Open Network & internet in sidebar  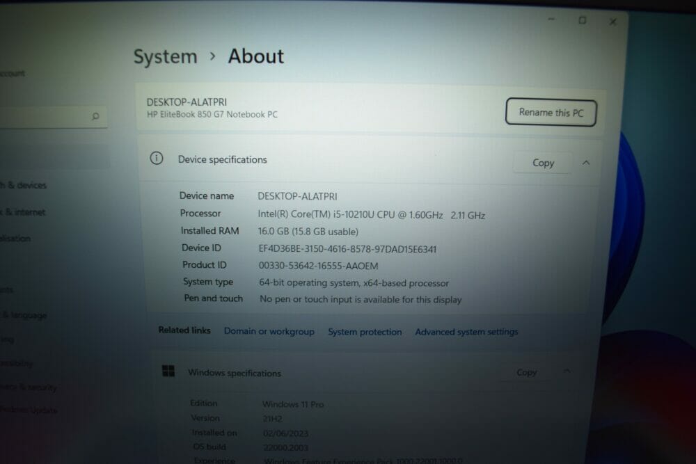pyautogui.click(x=23, y=212)
